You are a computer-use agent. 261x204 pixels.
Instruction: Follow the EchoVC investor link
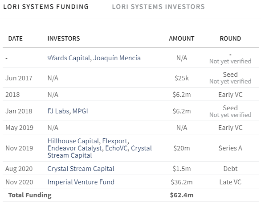117,148
